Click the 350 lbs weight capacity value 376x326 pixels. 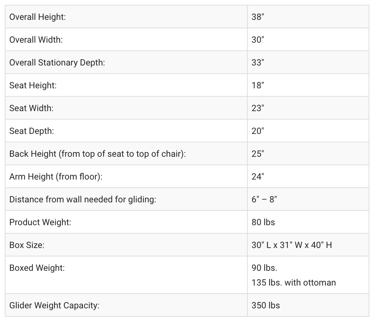point(265,305)
